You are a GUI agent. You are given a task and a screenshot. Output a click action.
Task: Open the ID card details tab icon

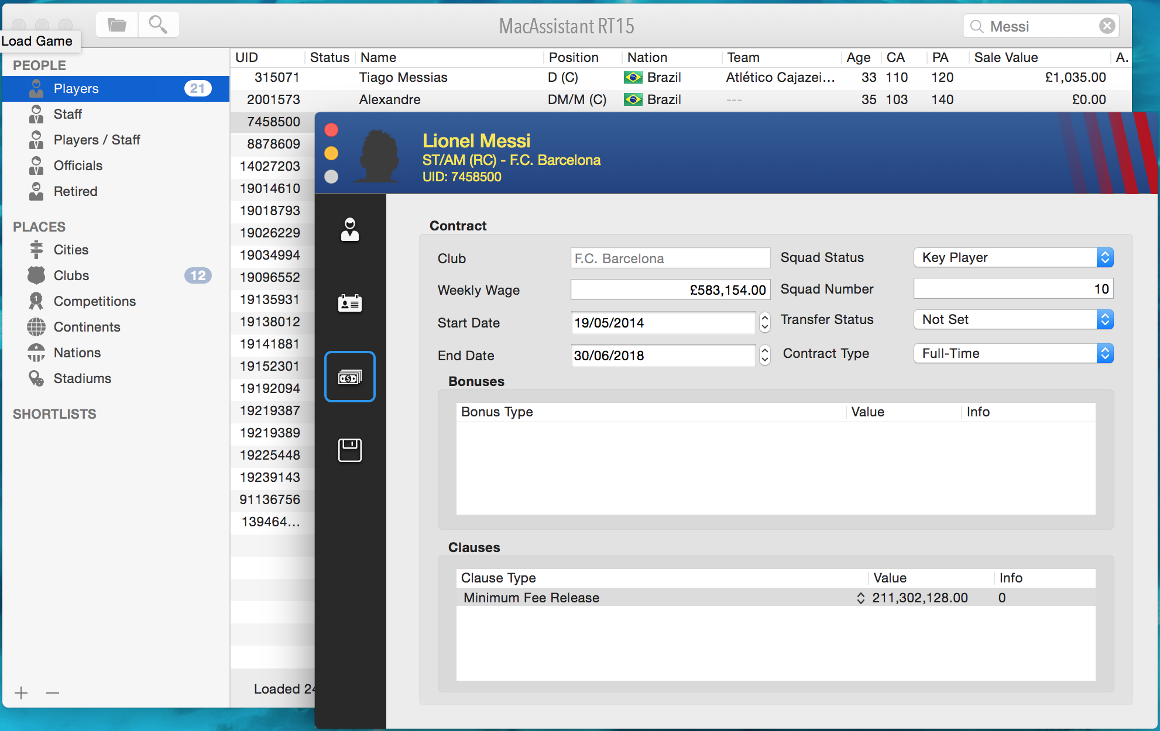coord(350,303)
